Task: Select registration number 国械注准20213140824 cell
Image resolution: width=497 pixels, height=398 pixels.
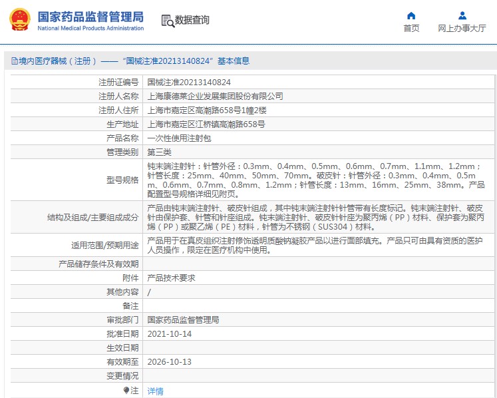Action: pos(189,83)
